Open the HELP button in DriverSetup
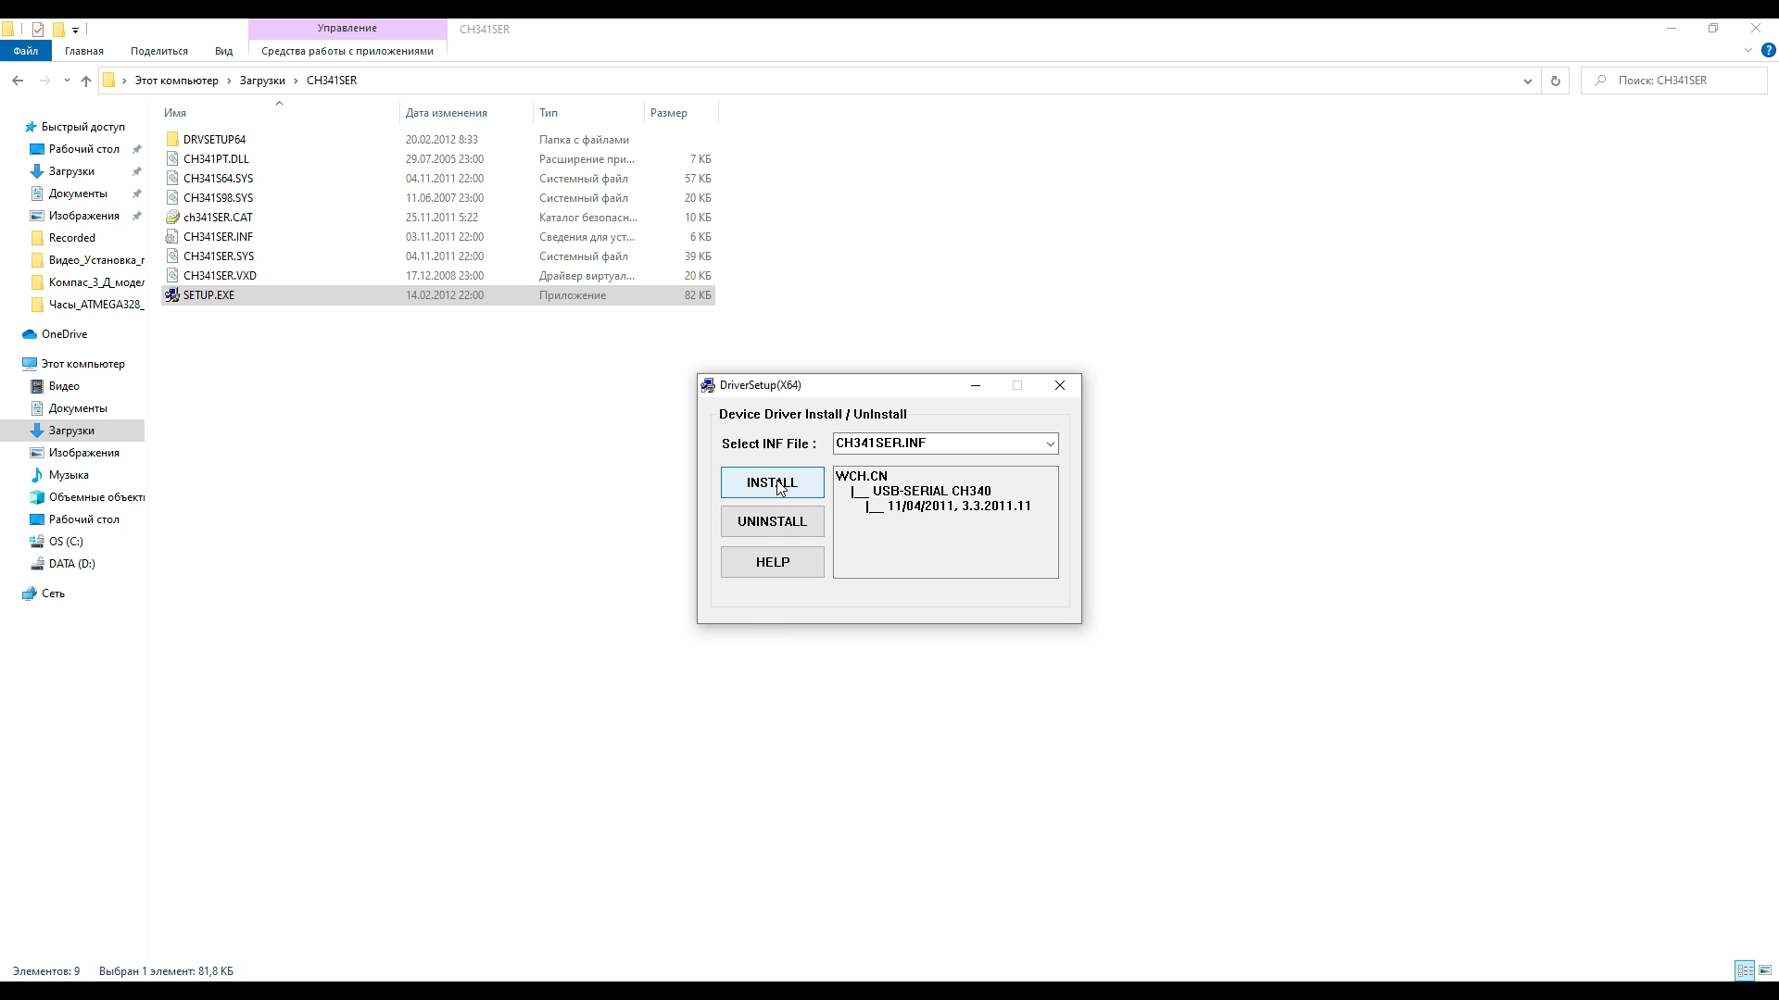This screenshot has width=1779, height=1000. (772, 562)
